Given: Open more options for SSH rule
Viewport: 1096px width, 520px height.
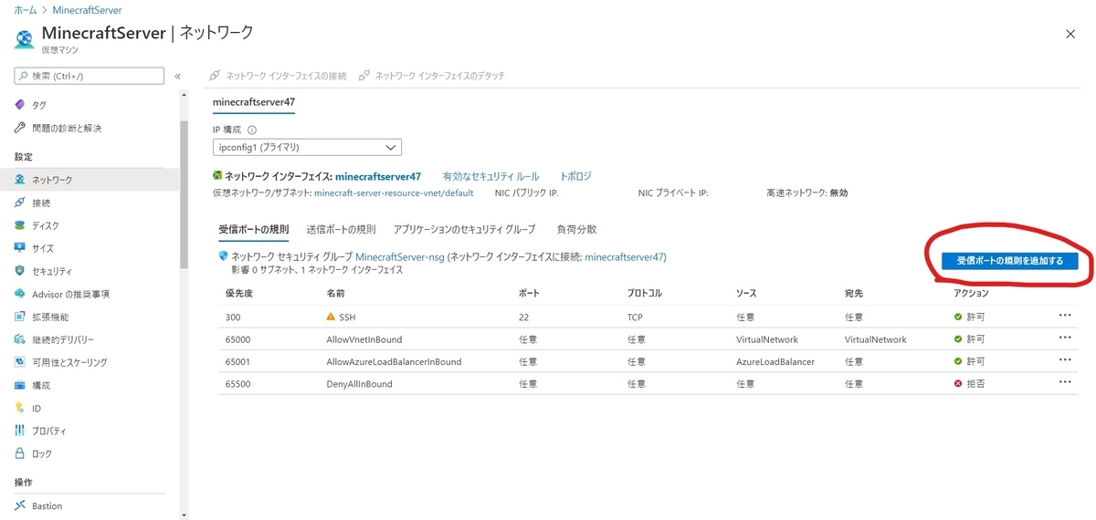Looking at the screenshot, I should pyautogui.click(x=1064, y=316).
